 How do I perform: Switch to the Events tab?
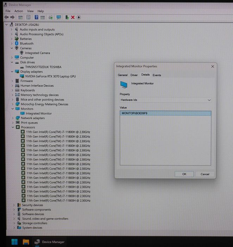[x=157, y=75]
